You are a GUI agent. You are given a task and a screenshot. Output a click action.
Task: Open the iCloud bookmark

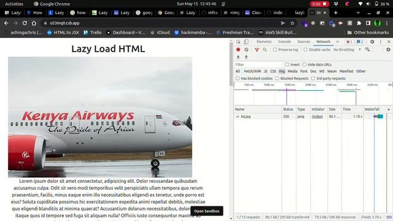point(160,33)
